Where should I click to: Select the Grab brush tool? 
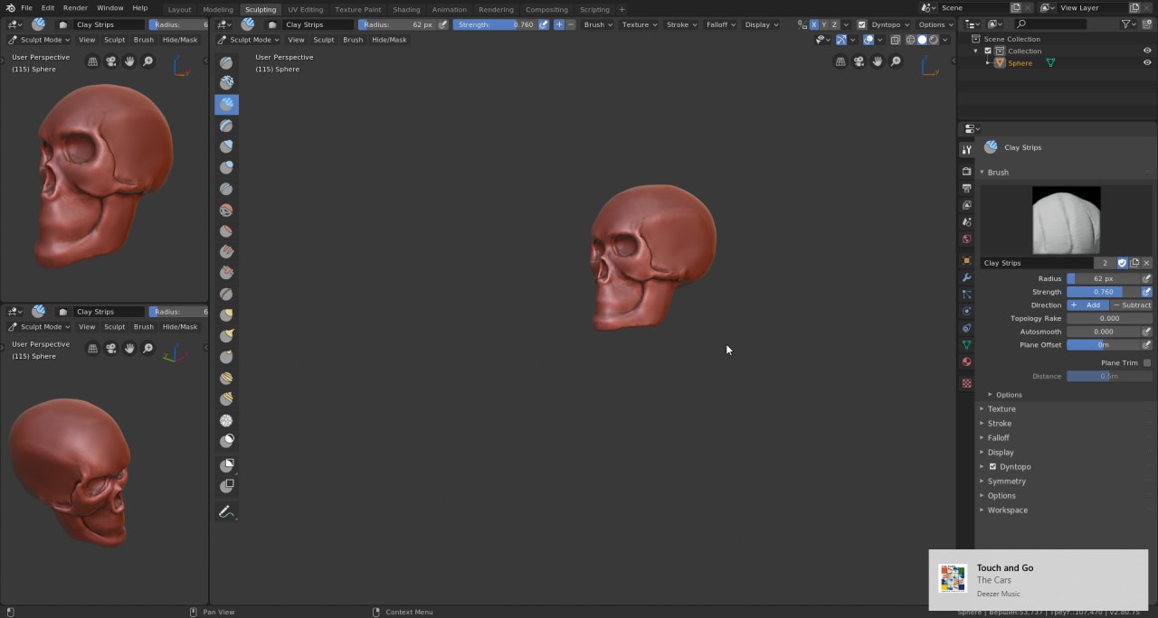click(226, 315)
